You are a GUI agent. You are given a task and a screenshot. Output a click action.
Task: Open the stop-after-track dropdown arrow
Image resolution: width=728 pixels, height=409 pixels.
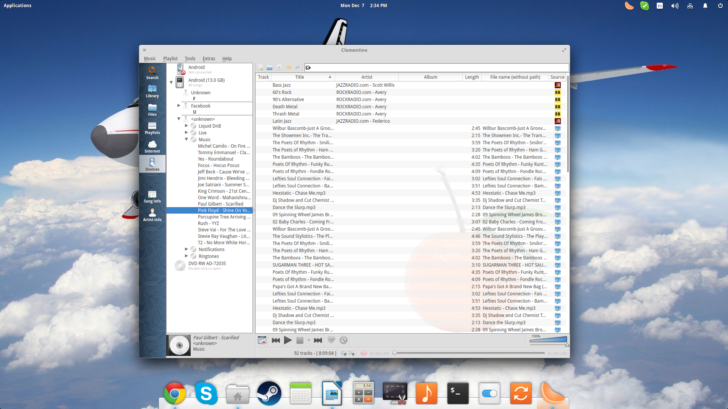tap(309, 340)
